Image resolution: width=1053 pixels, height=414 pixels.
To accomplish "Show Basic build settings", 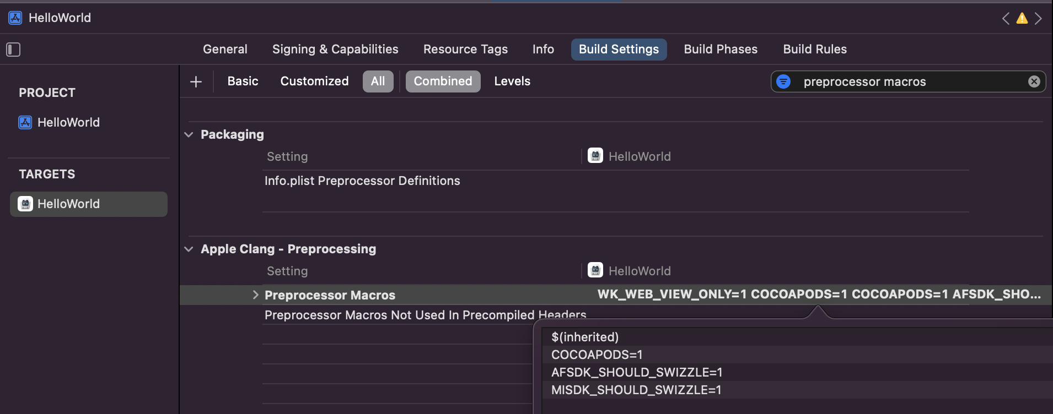I will [x=243, y=81].
